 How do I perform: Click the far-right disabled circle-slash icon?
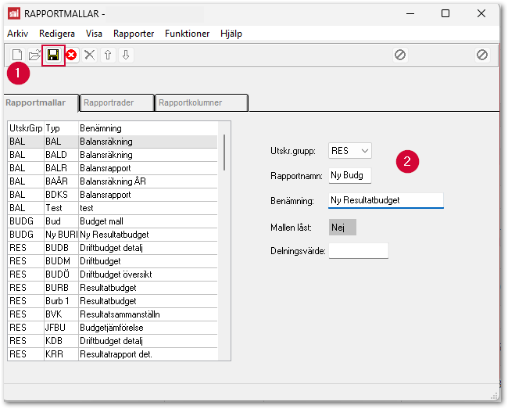[482, 55]
